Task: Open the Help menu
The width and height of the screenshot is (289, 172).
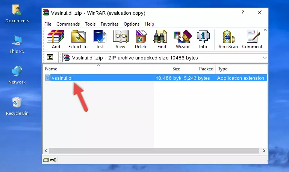Action: coord(149,24)
